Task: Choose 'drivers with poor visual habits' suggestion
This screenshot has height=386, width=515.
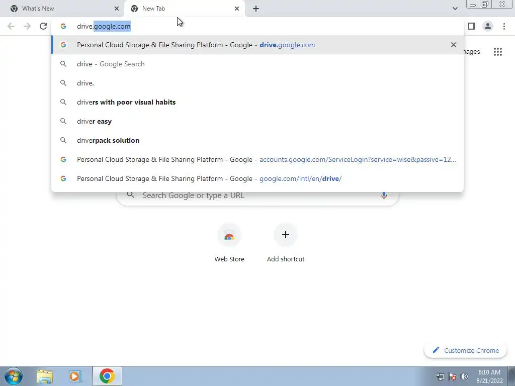Action: [257, 102]
